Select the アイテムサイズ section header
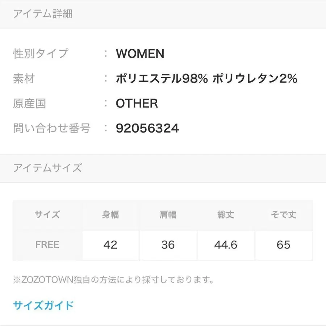Viewport: 326px width, 326px height. (47, 168)
